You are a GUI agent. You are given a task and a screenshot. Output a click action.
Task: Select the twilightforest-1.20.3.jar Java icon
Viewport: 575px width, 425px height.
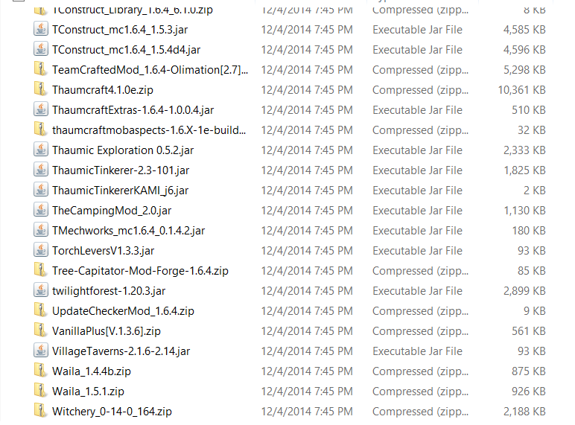coord(41,290)
